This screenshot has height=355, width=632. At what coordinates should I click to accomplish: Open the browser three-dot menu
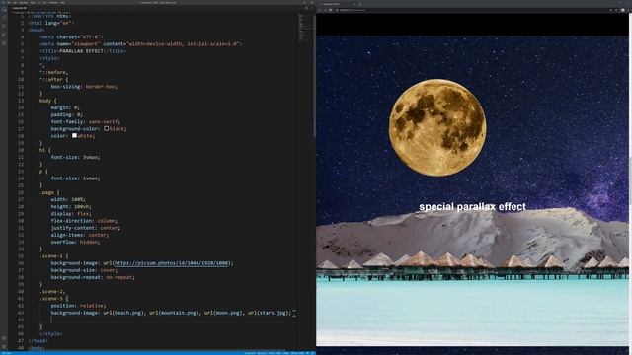[x=629, y=10]
